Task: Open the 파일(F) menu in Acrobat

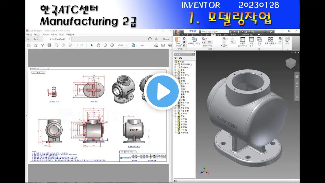Action: pyautogui.click(x=29, y=34)
